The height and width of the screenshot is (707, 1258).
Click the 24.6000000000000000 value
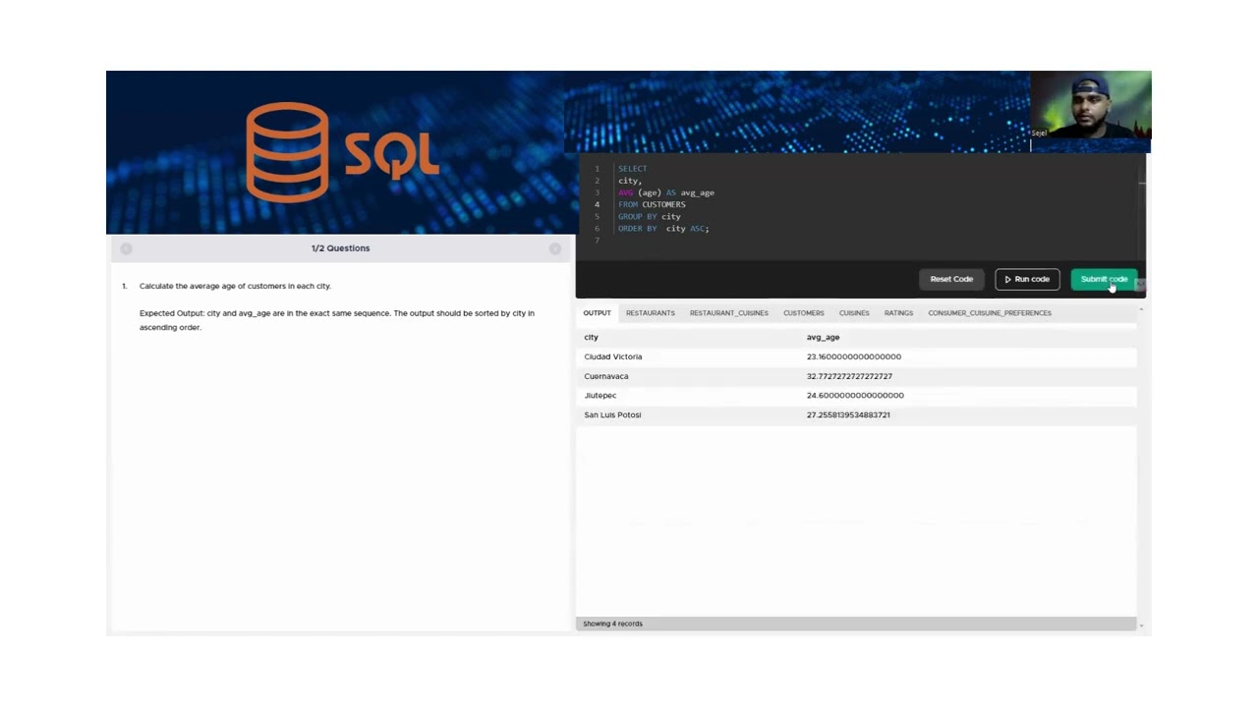pyautogui.click(x=855, y=396)
